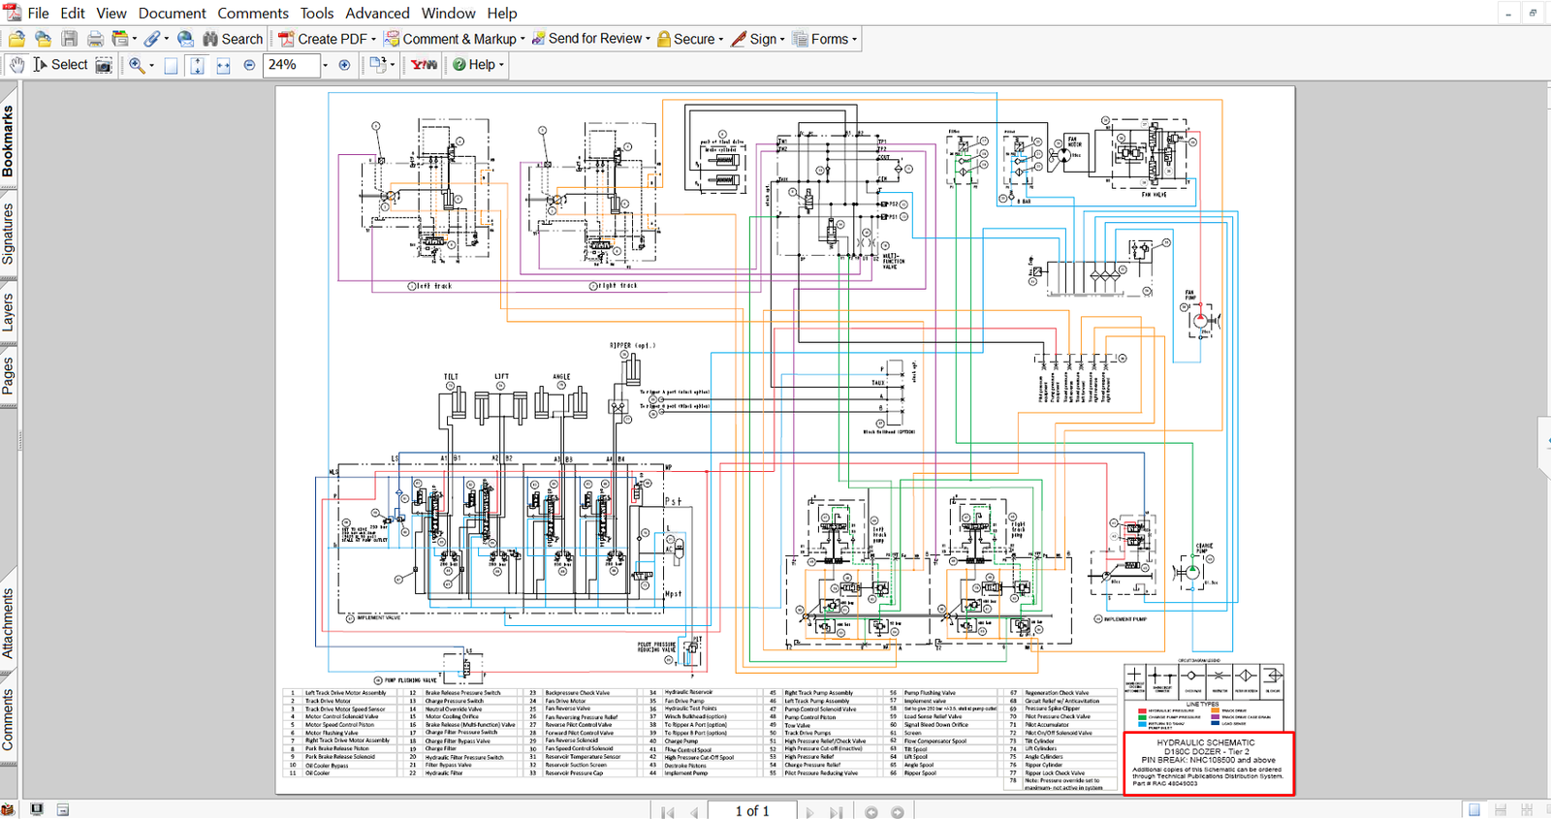Screen dimensions: 1551x819
Task: Click the zoom out minus button
Action: pos(249,65)
